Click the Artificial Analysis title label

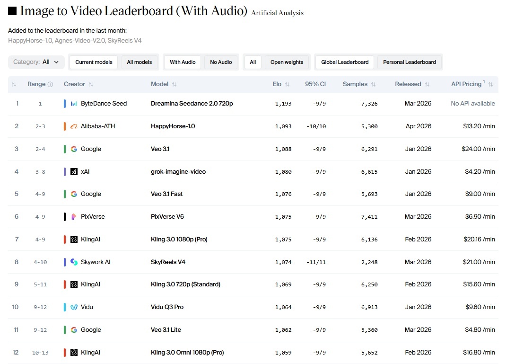point(278,13)
